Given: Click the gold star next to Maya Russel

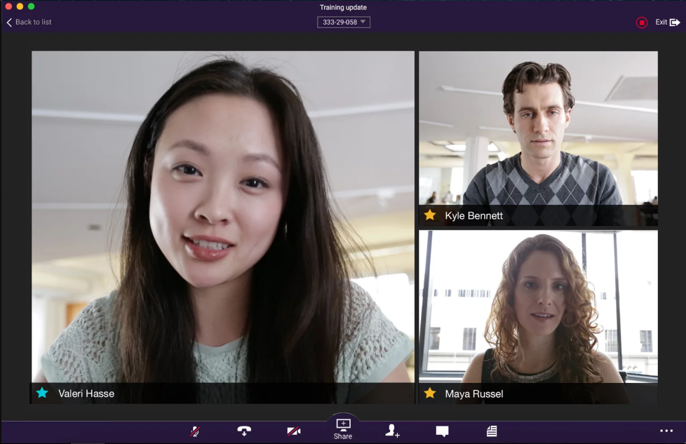Looking at the screenshot, I should (430, 393).
